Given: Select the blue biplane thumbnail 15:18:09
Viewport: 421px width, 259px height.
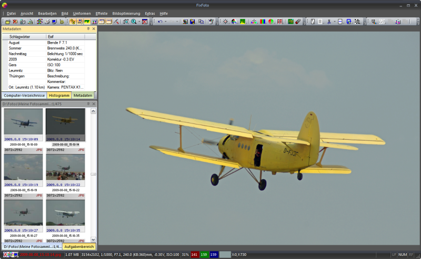Looking at the screenshot, I should tap(23, 122).
